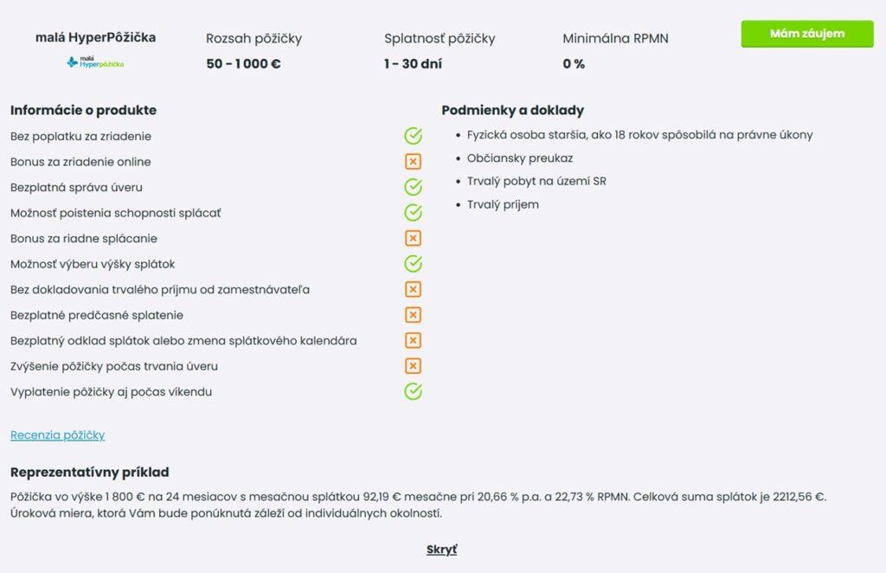Click cross icon beside Bez dokladovania trvalého príjmu

point(413,289)
